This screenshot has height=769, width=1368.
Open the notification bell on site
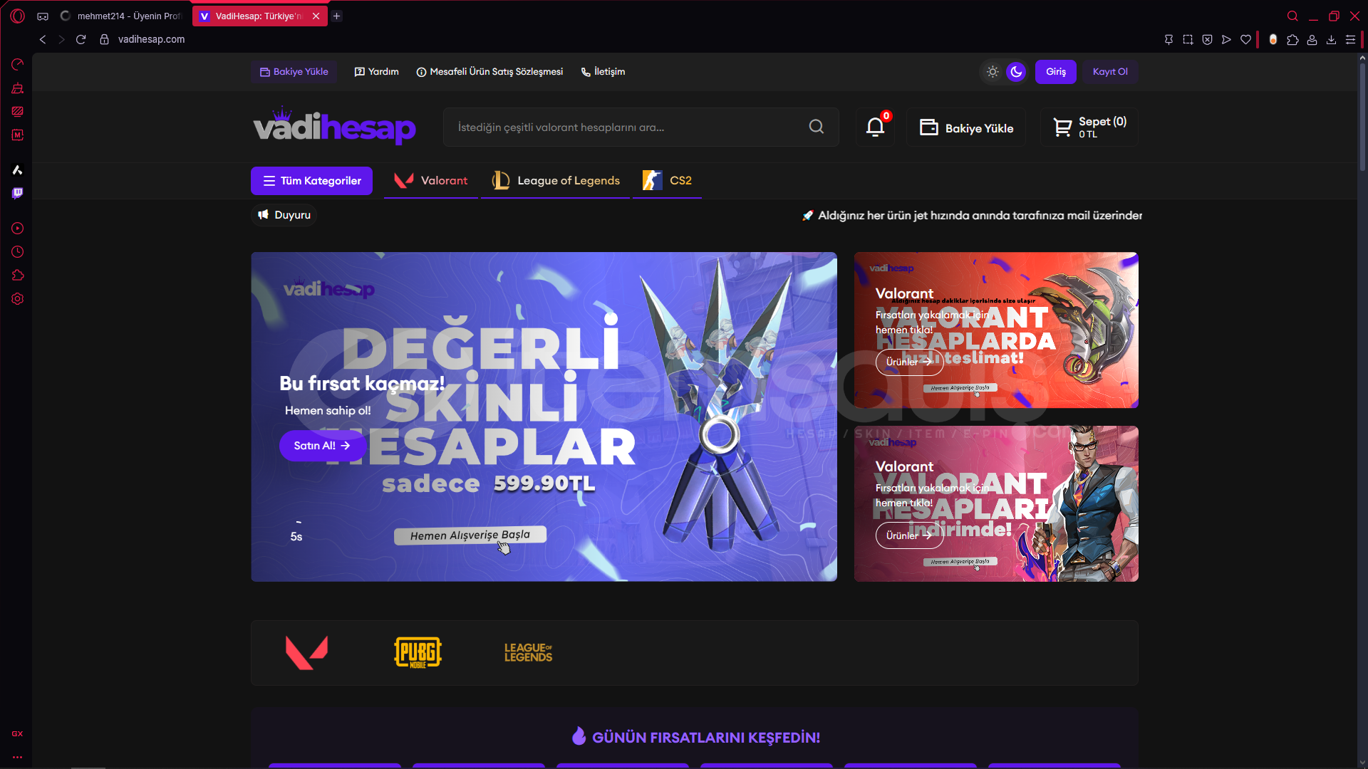tap(875, 127)
